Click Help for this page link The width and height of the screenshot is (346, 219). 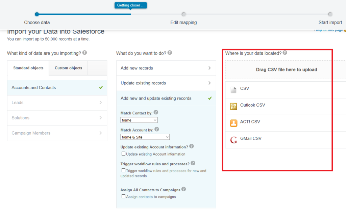tap(328, 30)
